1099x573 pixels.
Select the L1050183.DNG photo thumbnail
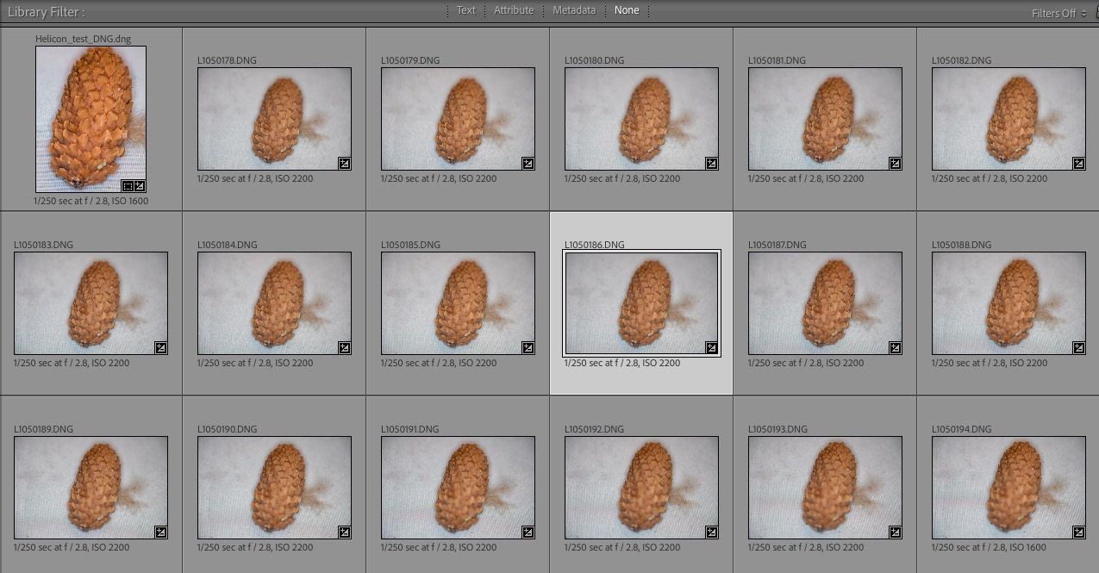point(91,303)
